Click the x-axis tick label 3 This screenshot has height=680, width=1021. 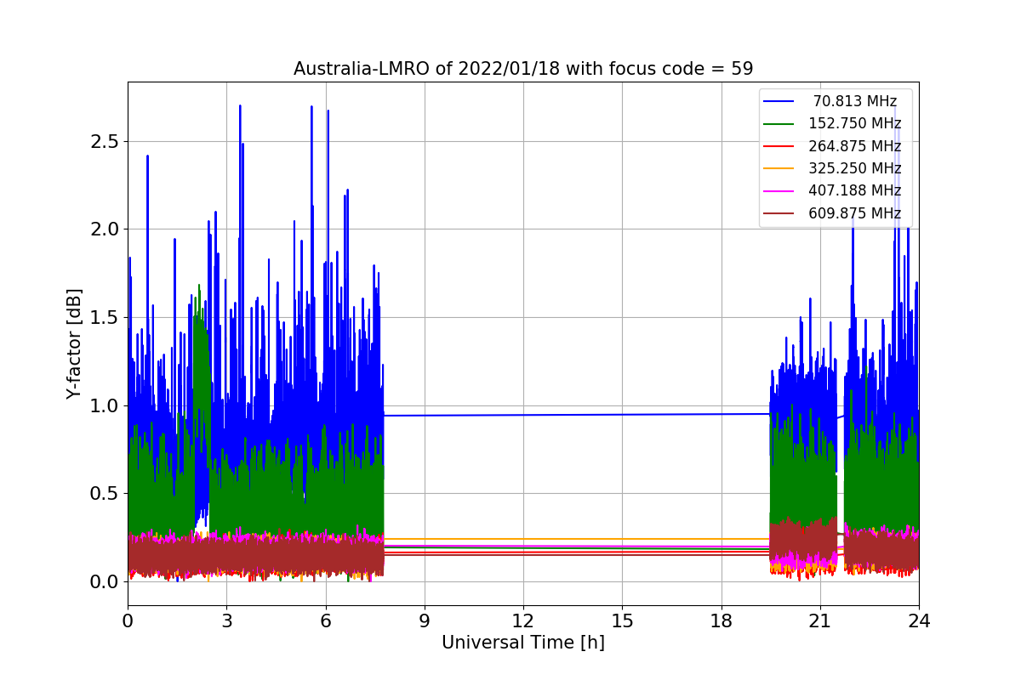click(226, 621)
